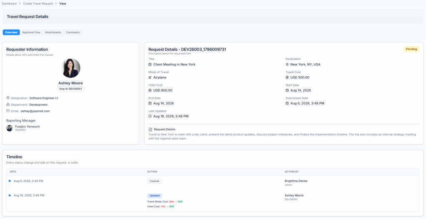Open the Attachments tab
Image resolution: width=426 pixels, height=219 pixels.
point(53,32)
